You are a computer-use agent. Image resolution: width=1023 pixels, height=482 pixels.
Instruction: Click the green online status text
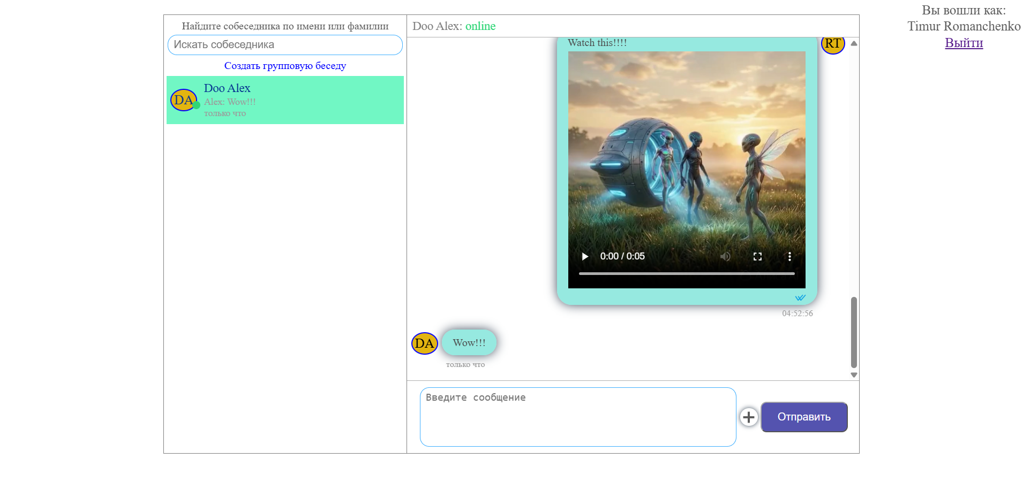(x=480, y=26)
